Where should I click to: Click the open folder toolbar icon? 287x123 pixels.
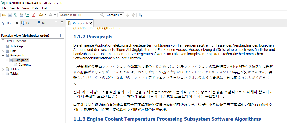pyautogui.click(x=4, y=15)
